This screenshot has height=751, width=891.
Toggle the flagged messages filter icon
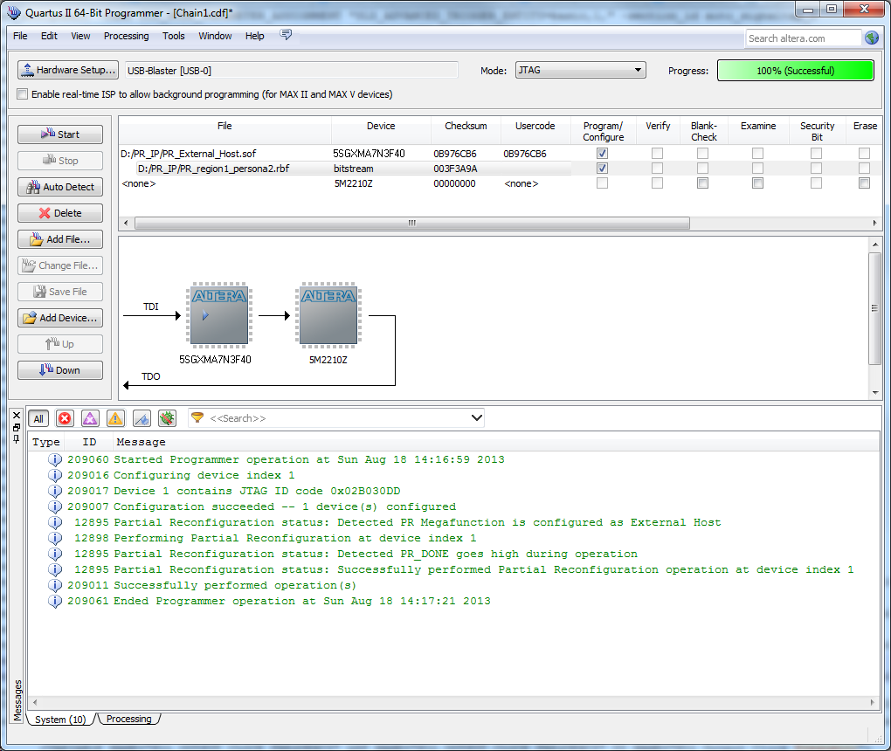(142, 418)
